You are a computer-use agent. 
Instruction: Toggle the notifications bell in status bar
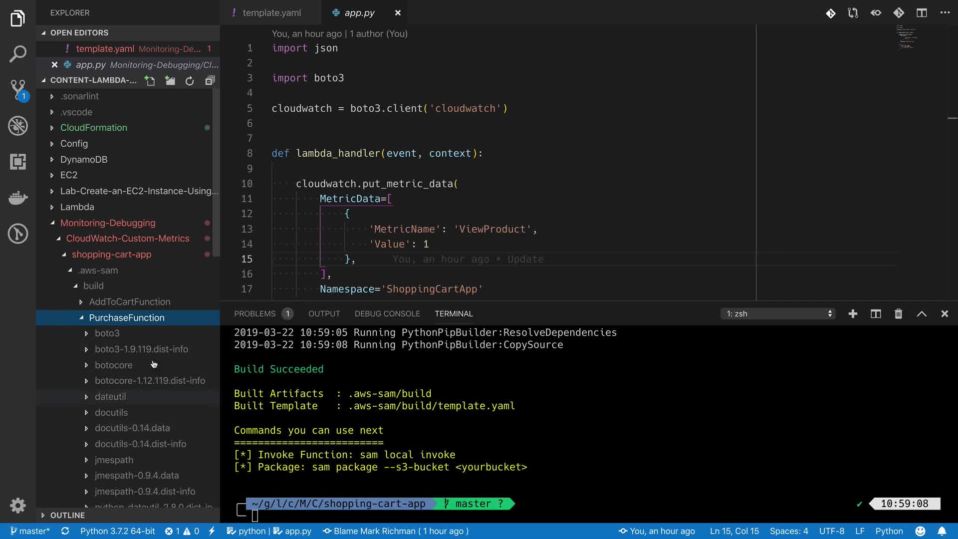click(x=942, y=531)
